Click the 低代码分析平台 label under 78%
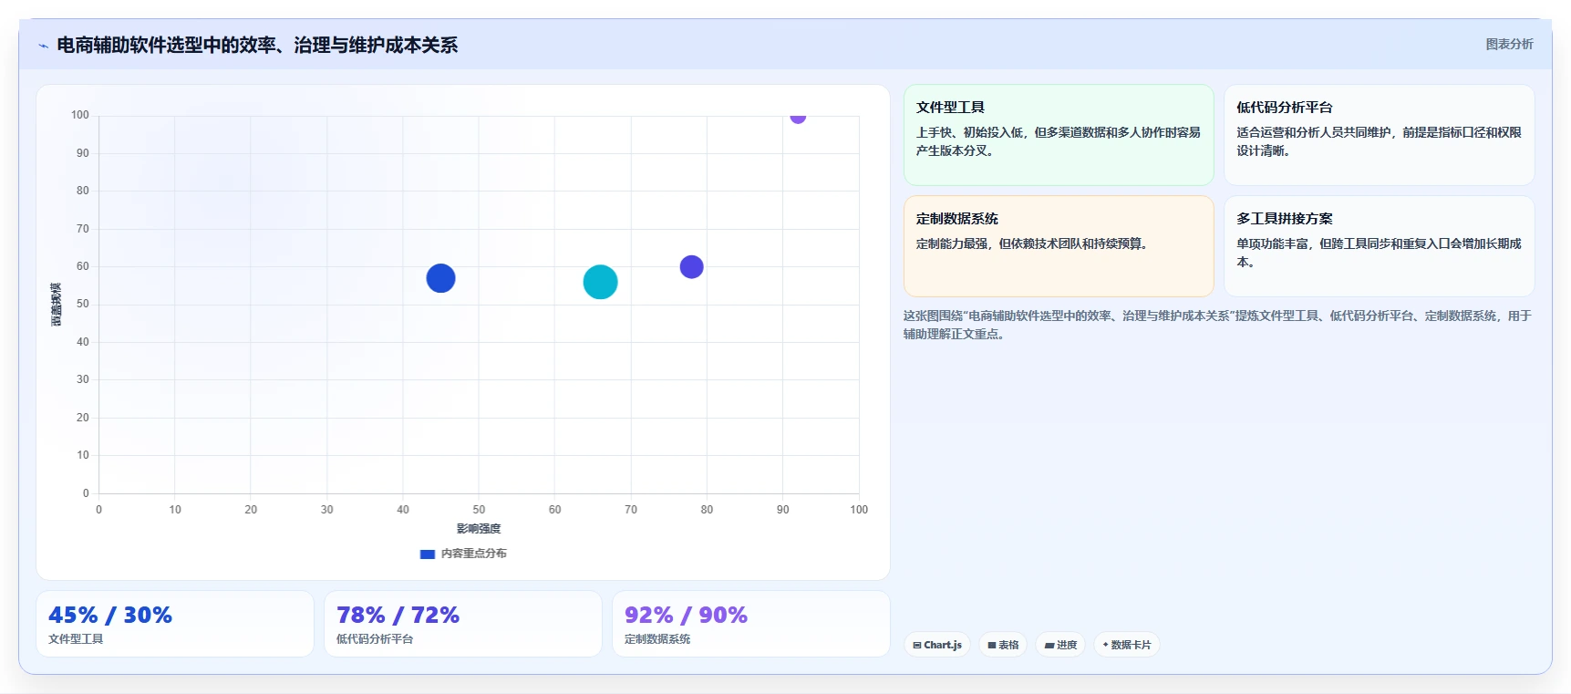 (375, 639)
